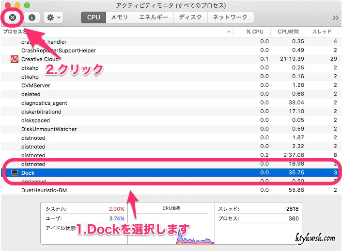The height and width of the screenshot is (251, 342).
Task: Select the diskarbitrationd process
Action: (170, 112)
